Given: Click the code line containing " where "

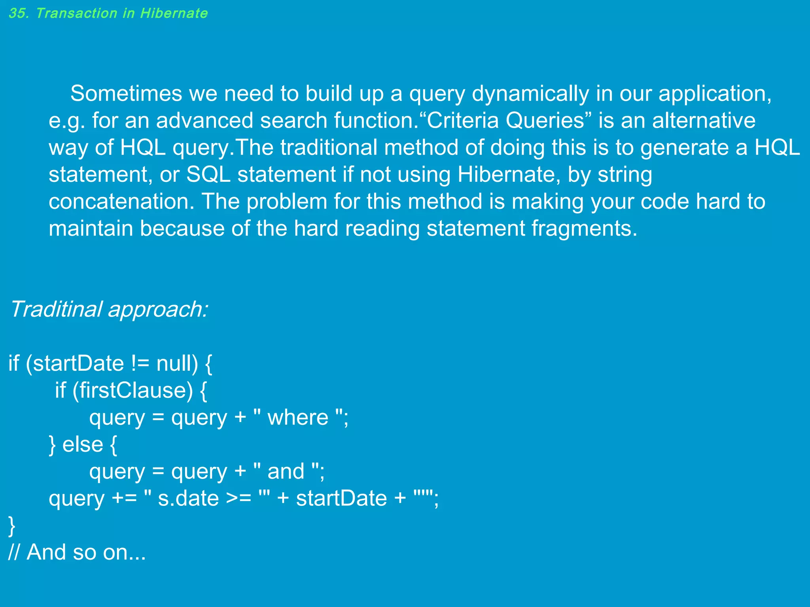Looking at the screenshot, I should click(219, 418).
